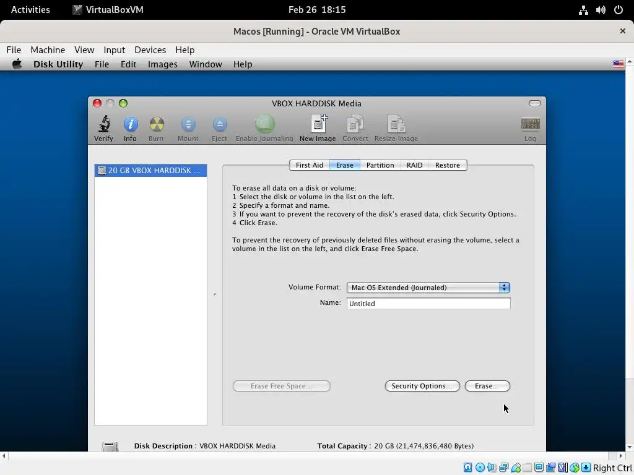The image size is (634, 475).
Task: Open VirtualBox View menu
Action: tap(84, 49)
